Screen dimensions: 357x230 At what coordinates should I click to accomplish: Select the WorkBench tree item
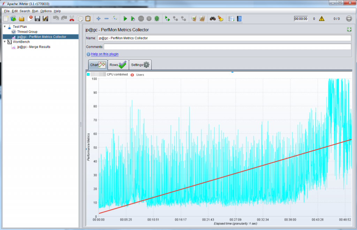(x=21, y=42)
